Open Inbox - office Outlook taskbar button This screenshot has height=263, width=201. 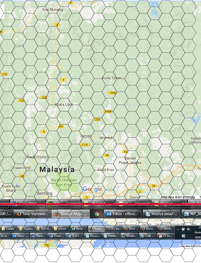122,214
